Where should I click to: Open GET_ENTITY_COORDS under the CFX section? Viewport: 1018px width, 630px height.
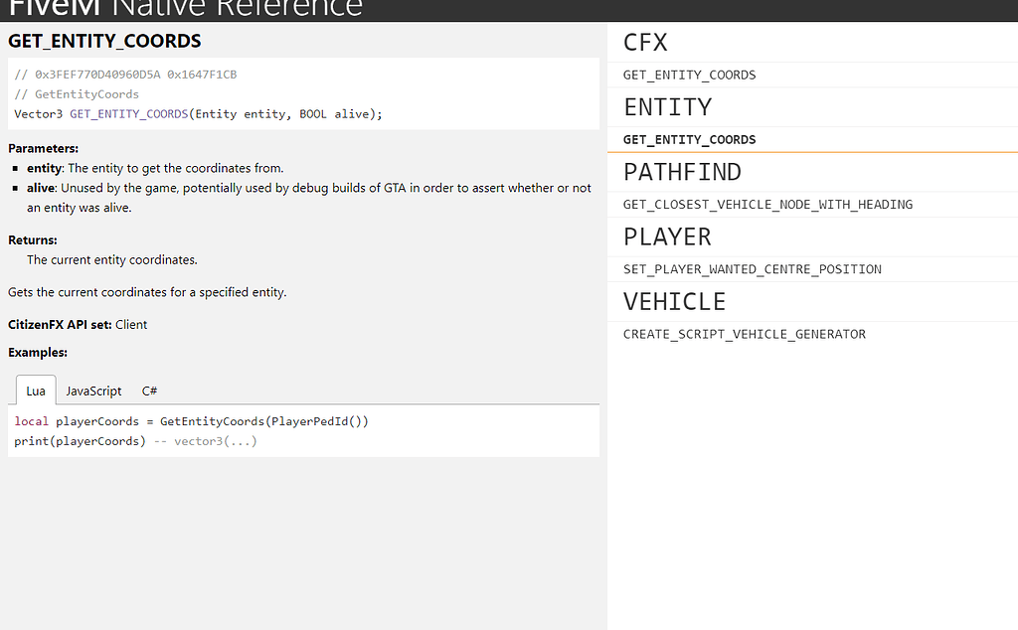click(689, 75)
